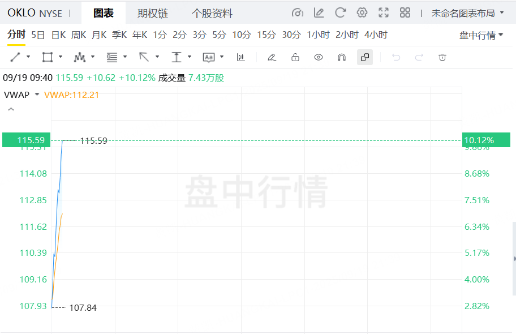Open dropdown arrow next to wave pattern tool
Image resolution: width=516 pixels, height=334 pixels.
pos(93,57)
